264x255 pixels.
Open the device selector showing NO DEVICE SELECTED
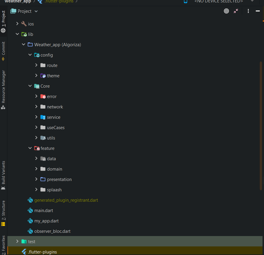coord(218,1)
